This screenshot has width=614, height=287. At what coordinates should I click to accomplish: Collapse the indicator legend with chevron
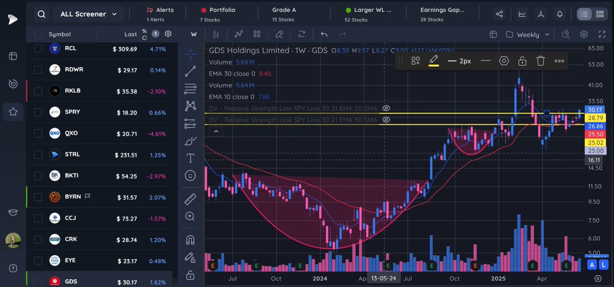(215, 131)
